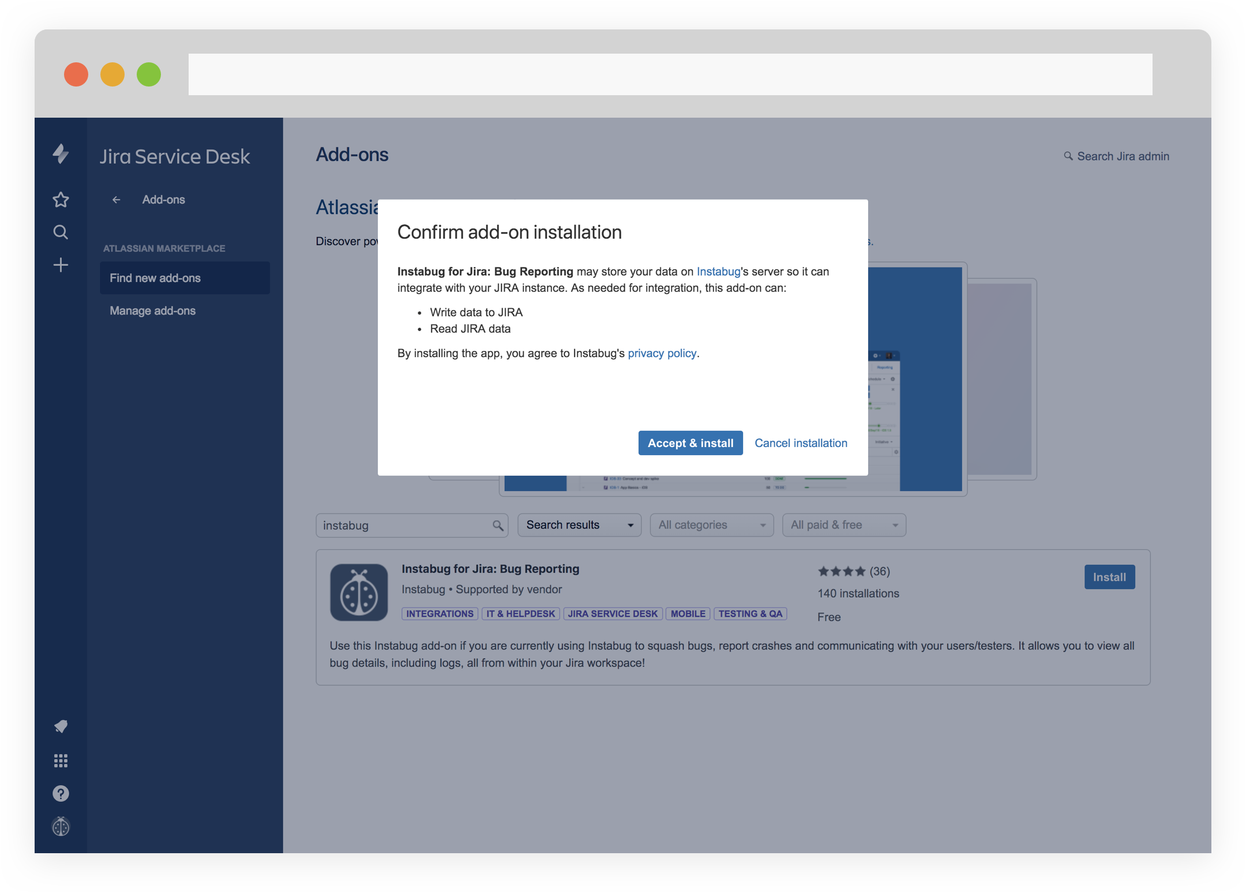Click the sidebar search magnifier icon
The image size is (1246, 893).
point(61,232)
